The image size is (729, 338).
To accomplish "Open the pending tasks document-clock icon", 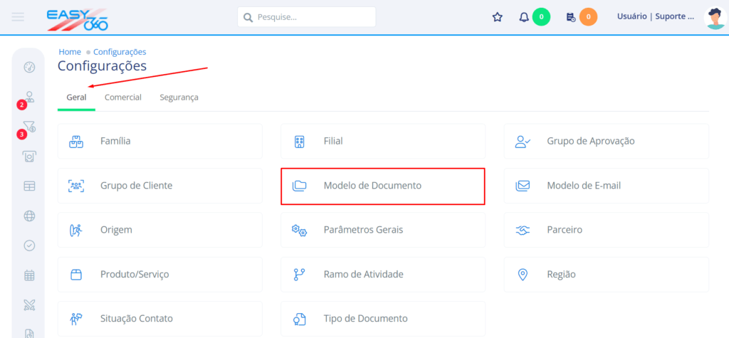I will (571, 17).
